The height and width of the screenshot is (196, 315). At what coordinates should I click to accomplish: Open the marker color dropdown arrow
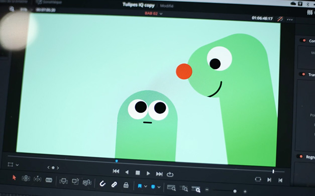[159, 187]
